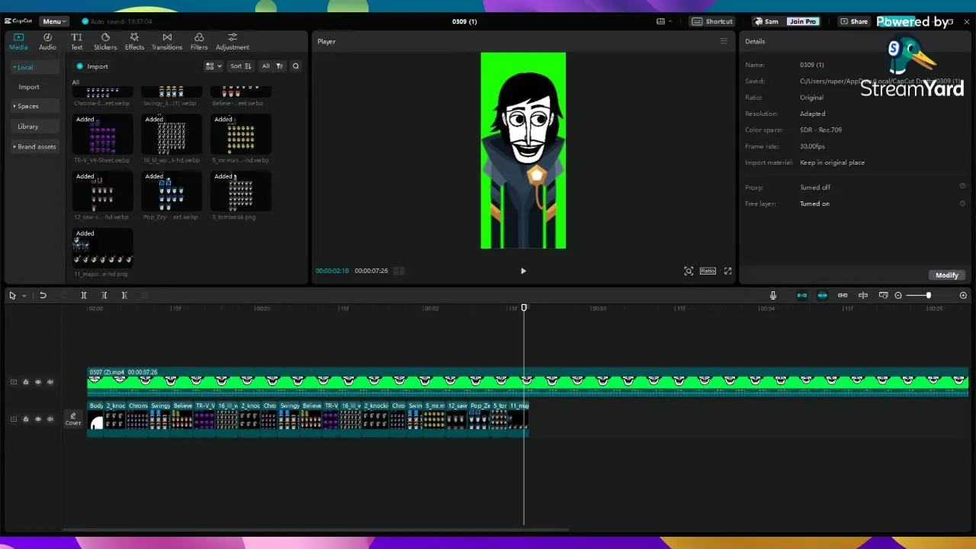Click the player zoom-to-fit icon

[689, 271]
